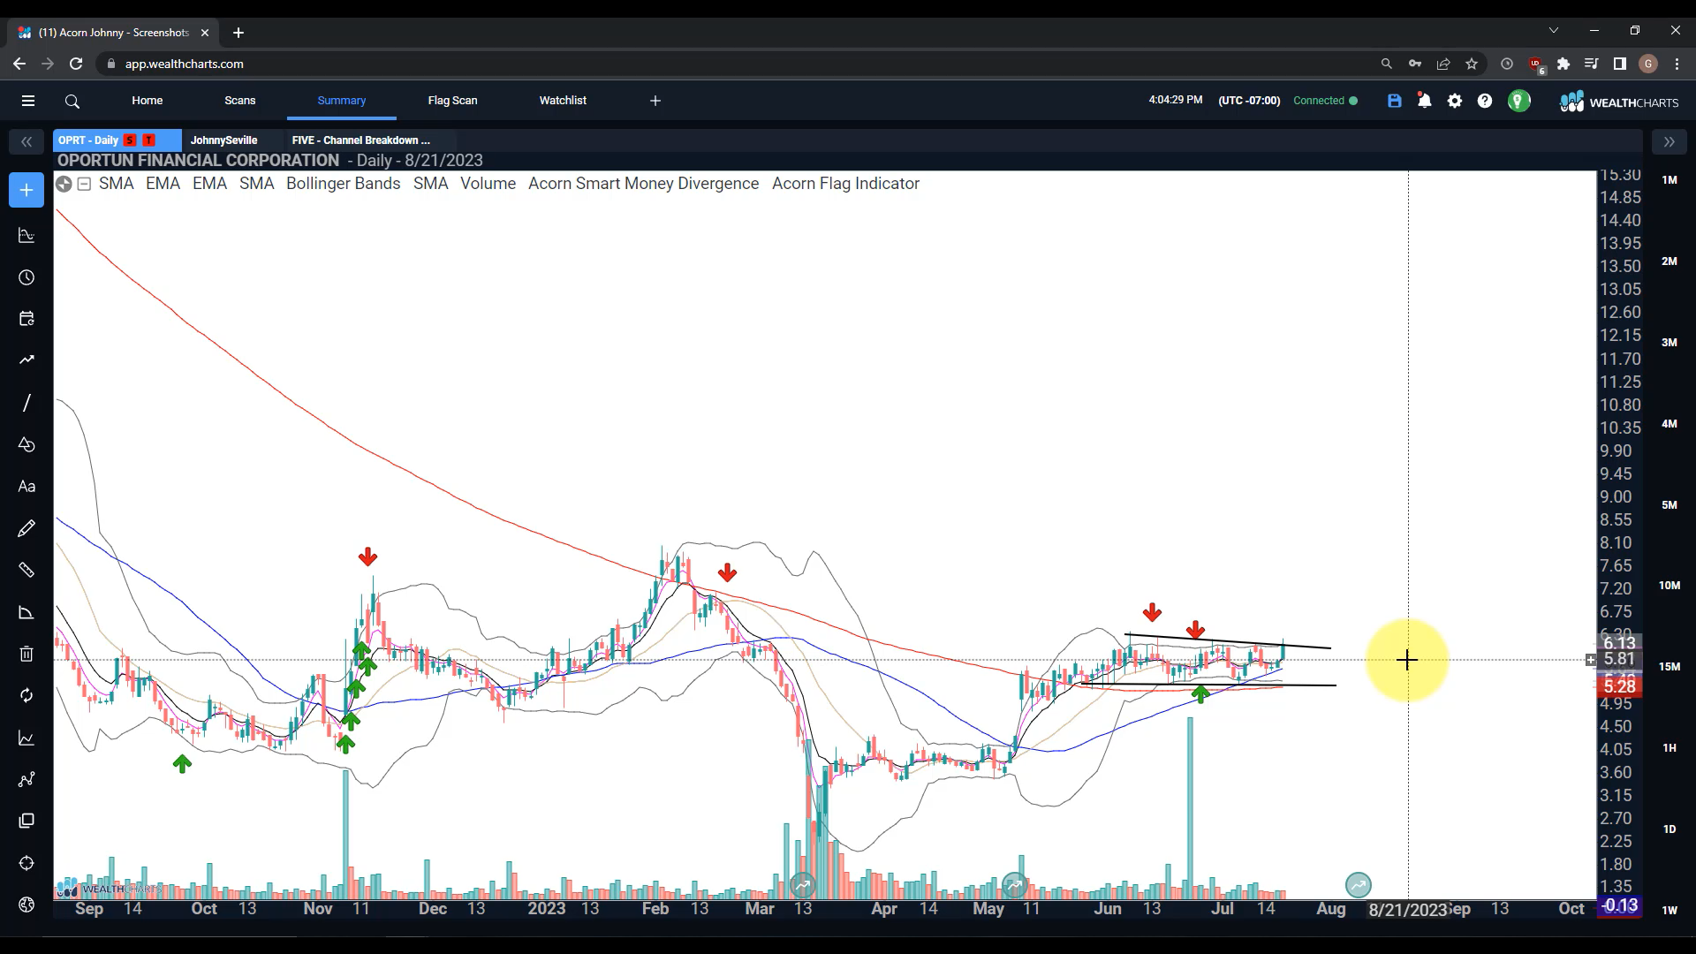This screenshot has width=1696, height=954.
Task: Click the crosshair target tool in sidebar
Action: tap(26, 863)
